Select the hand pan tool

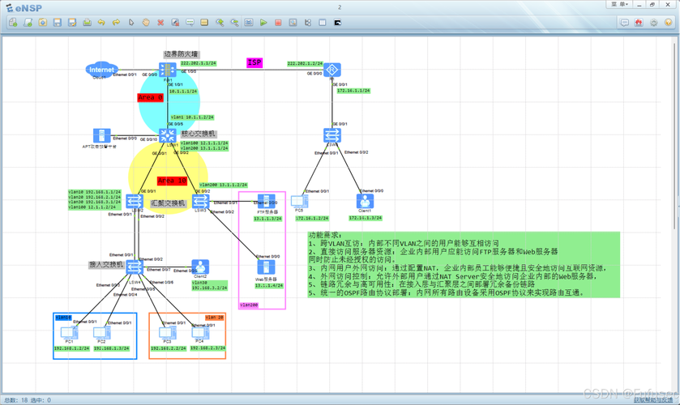click(146, 23)
